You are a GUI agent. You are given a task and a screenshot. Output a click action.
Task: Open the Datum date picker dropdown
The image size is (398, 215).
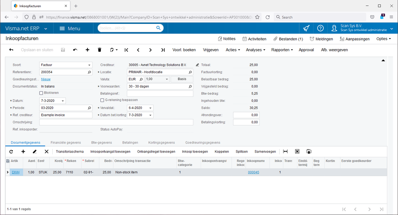[x=63, y=101]
